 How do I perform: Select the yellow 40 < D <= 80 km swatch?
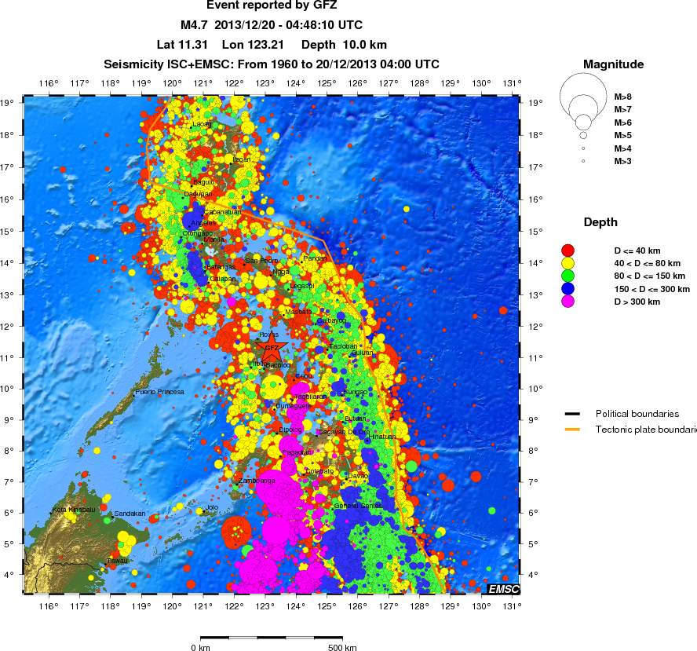point(567,263)
